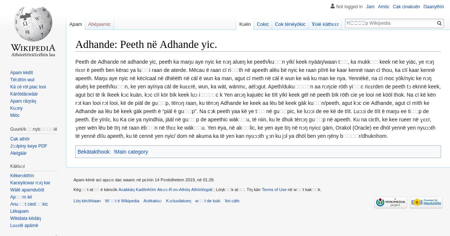This screenshot has width=450, height=236.
Task: Open the Apam tab
Action: tap(76, 24)
